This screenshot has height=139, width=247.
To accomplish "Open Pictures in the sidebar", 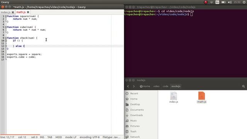I will tap(135, 126).
